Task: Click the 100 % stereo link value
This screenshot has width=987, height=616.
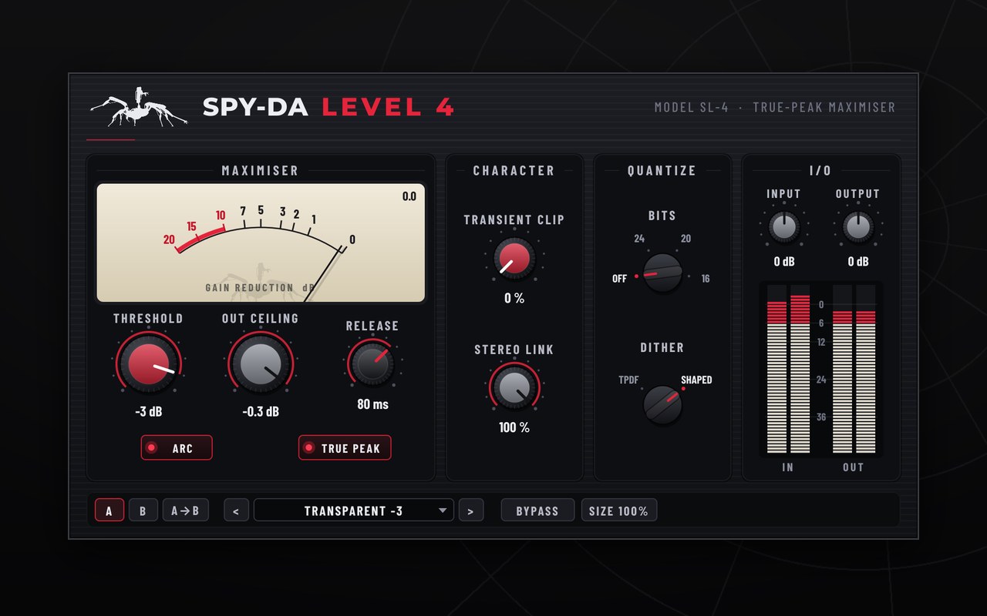Action: [514, 427]
